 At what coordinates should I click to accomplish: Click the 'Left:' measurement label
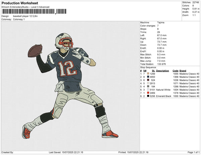point(142,35)
